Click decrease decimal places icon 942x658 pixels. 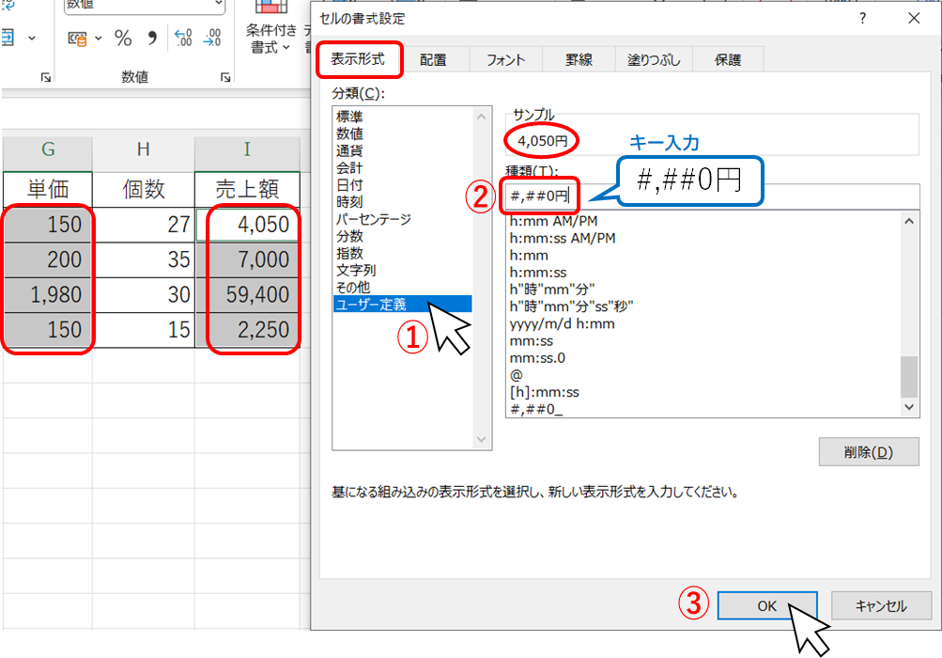[x=212, y=39]
